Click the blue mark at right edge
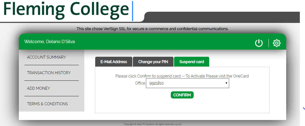The width and height of the screenshot is (305, 126). tap(304, 109)
